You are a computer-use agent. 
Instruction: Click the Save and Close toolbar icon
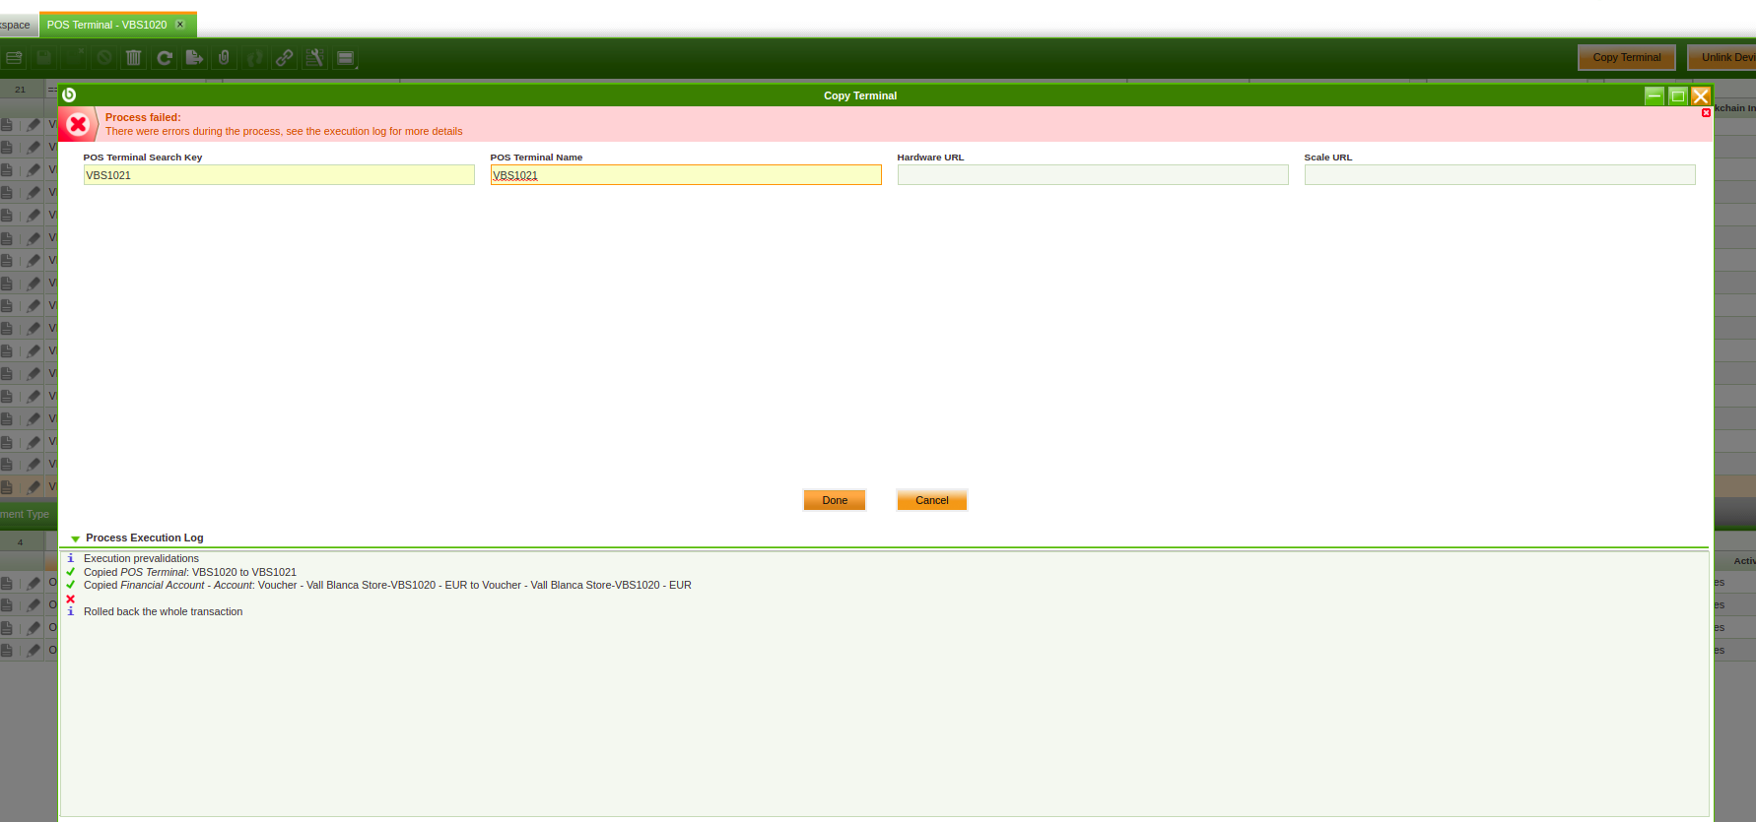pos(74,58)
